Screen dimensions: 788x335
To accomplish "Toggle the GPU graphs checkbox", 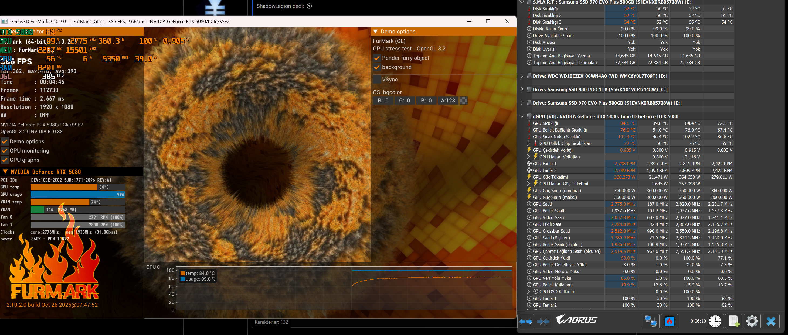I will (x=5, y=160).
